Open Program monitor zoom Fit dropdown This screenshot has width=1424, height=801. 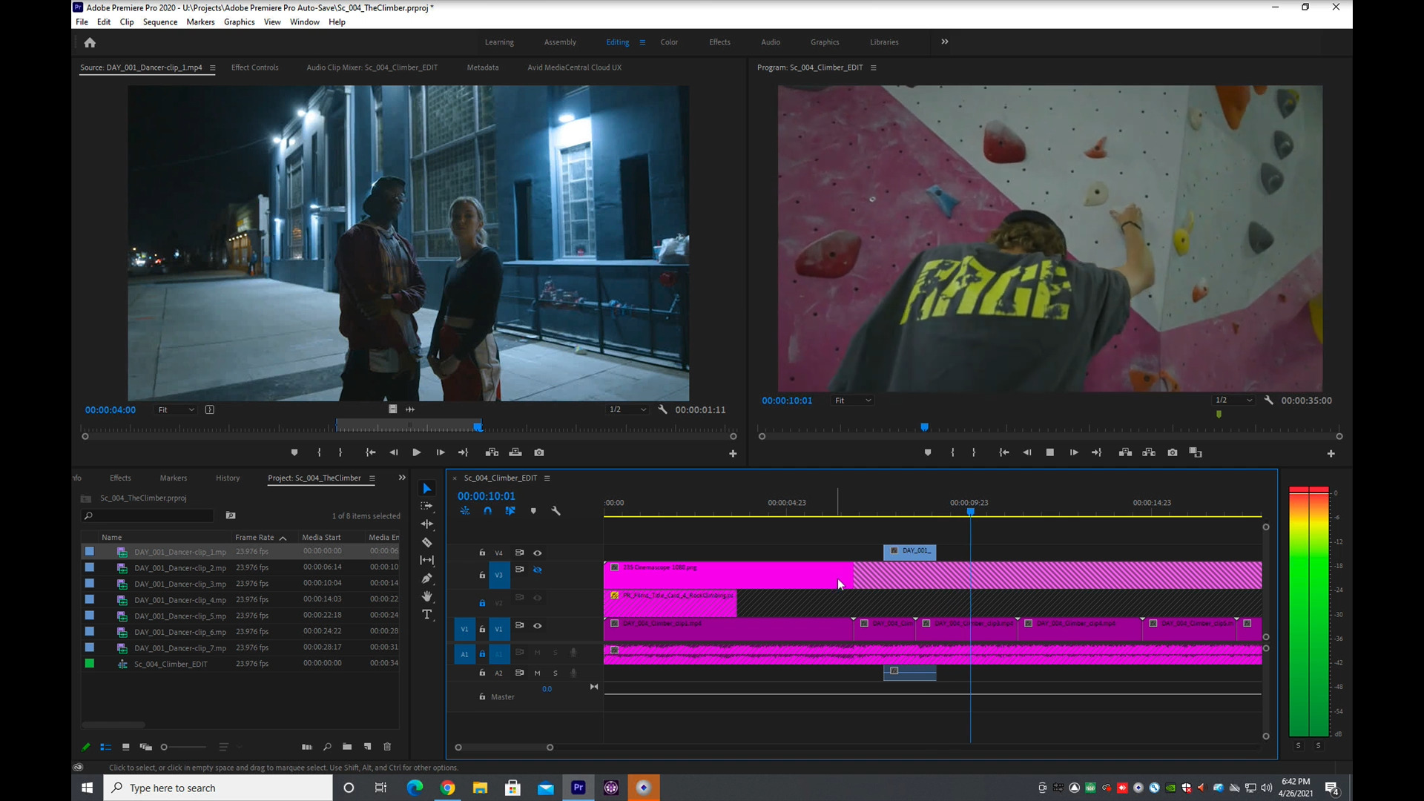click(x=852, y=400)
